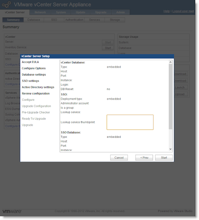Select the final Upgrade wizard step
Viewport: 199px width, 220px height.
tap(27, 125)
